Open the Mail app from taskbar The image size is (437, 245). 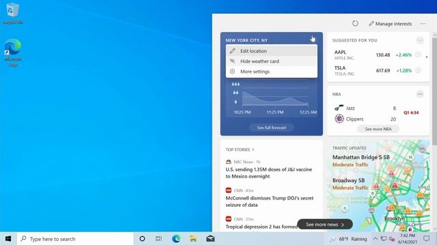tap(210, 239)
